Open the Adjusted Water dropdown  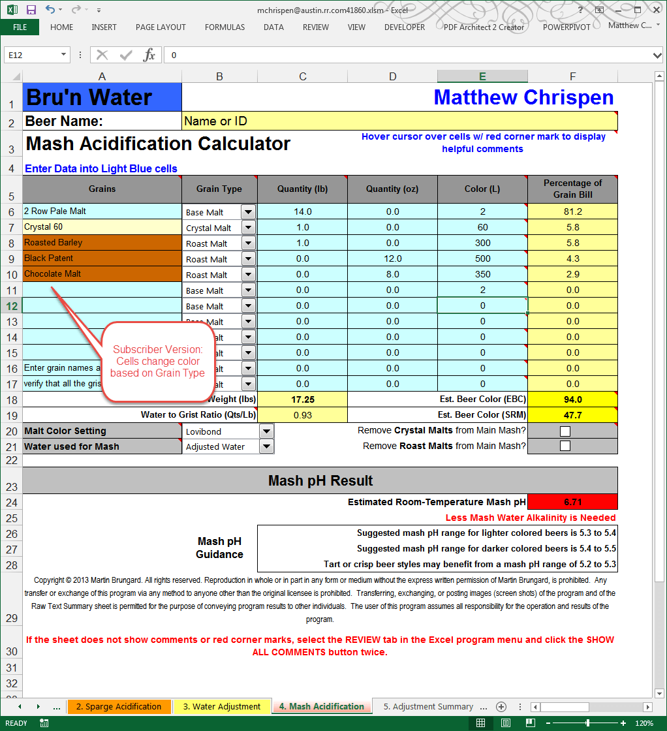[x=266, y=446]
